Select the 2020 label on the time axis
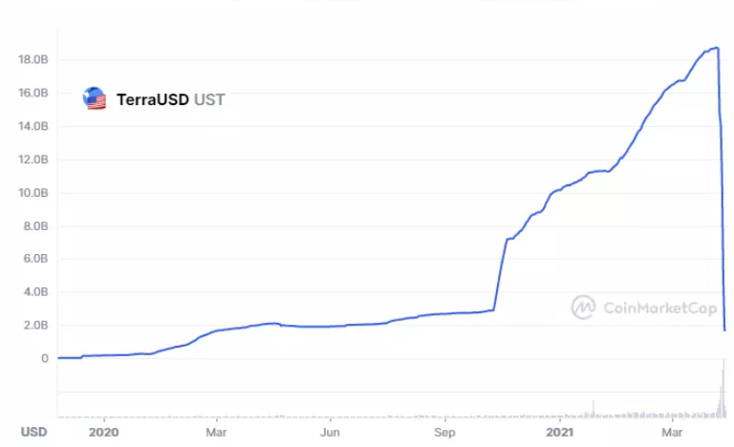734x447 pixels. pyautogui.click(x=103, y=431)
